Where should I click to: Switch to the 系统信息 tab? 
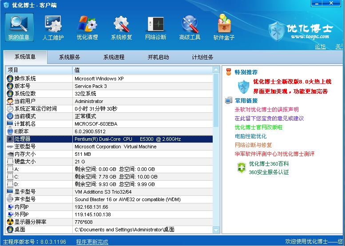pos(25,57)
